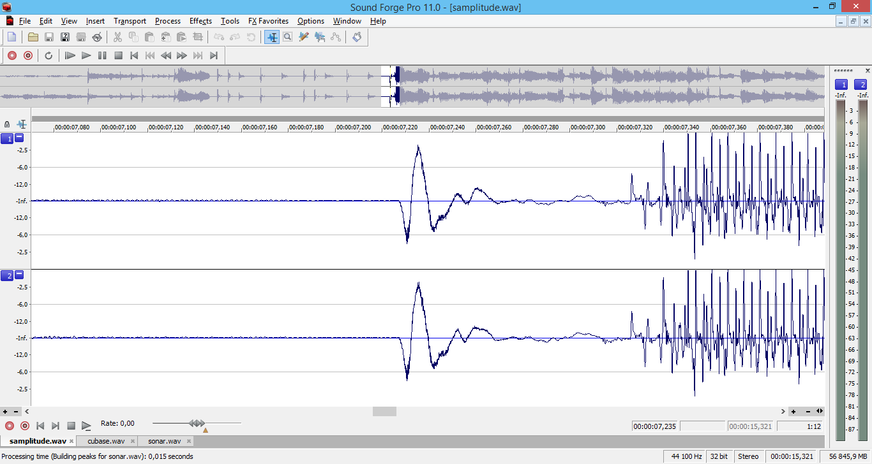Click Go to Start in transport toolbar
This screenshot has width=872, height=464.
tap(134, 55)
